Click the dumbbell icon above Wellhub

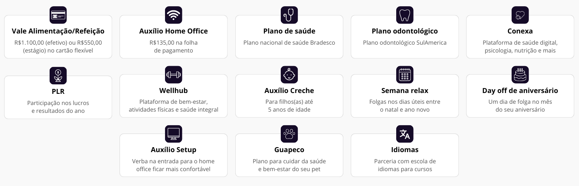(x=173, y=75)
